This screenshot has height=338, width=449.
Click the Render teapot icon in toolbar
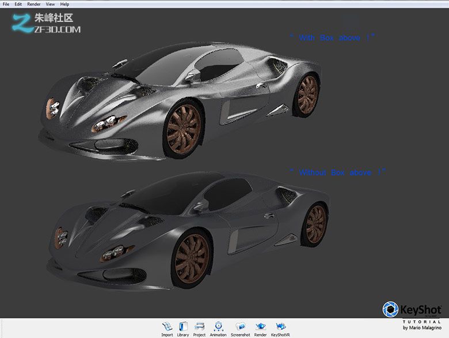(260, 327)
